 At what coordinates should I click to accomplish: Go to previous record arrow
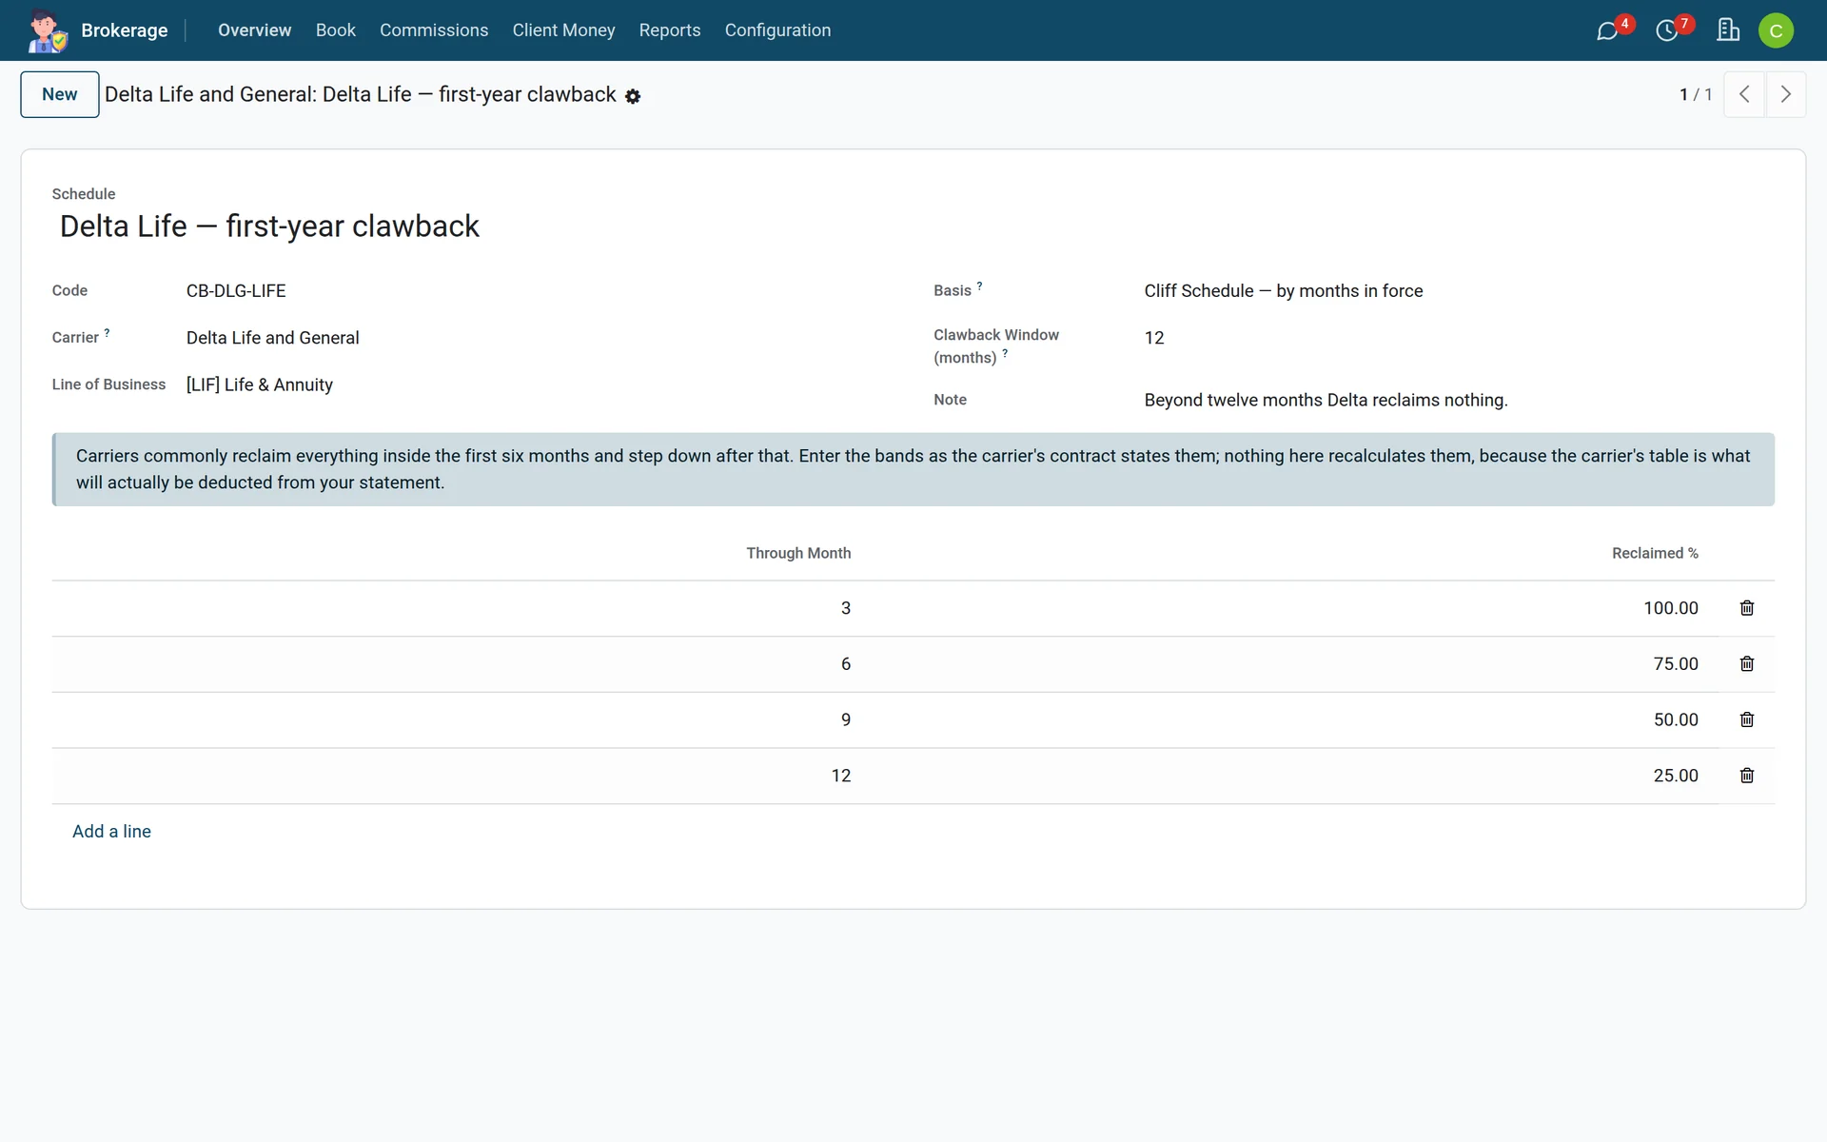coord(1744,94)
